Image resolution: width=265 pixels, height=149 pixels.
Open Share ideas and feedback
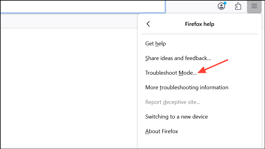(178, 58)
